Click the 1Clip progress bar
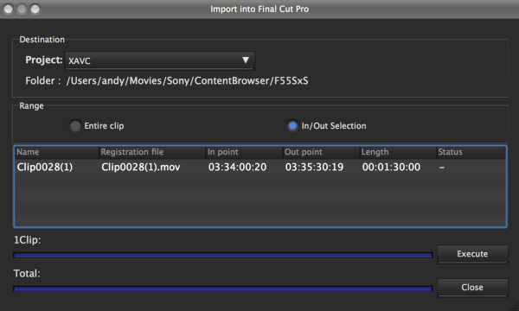Viewport: 519px width, 311px height. (223, 255)
